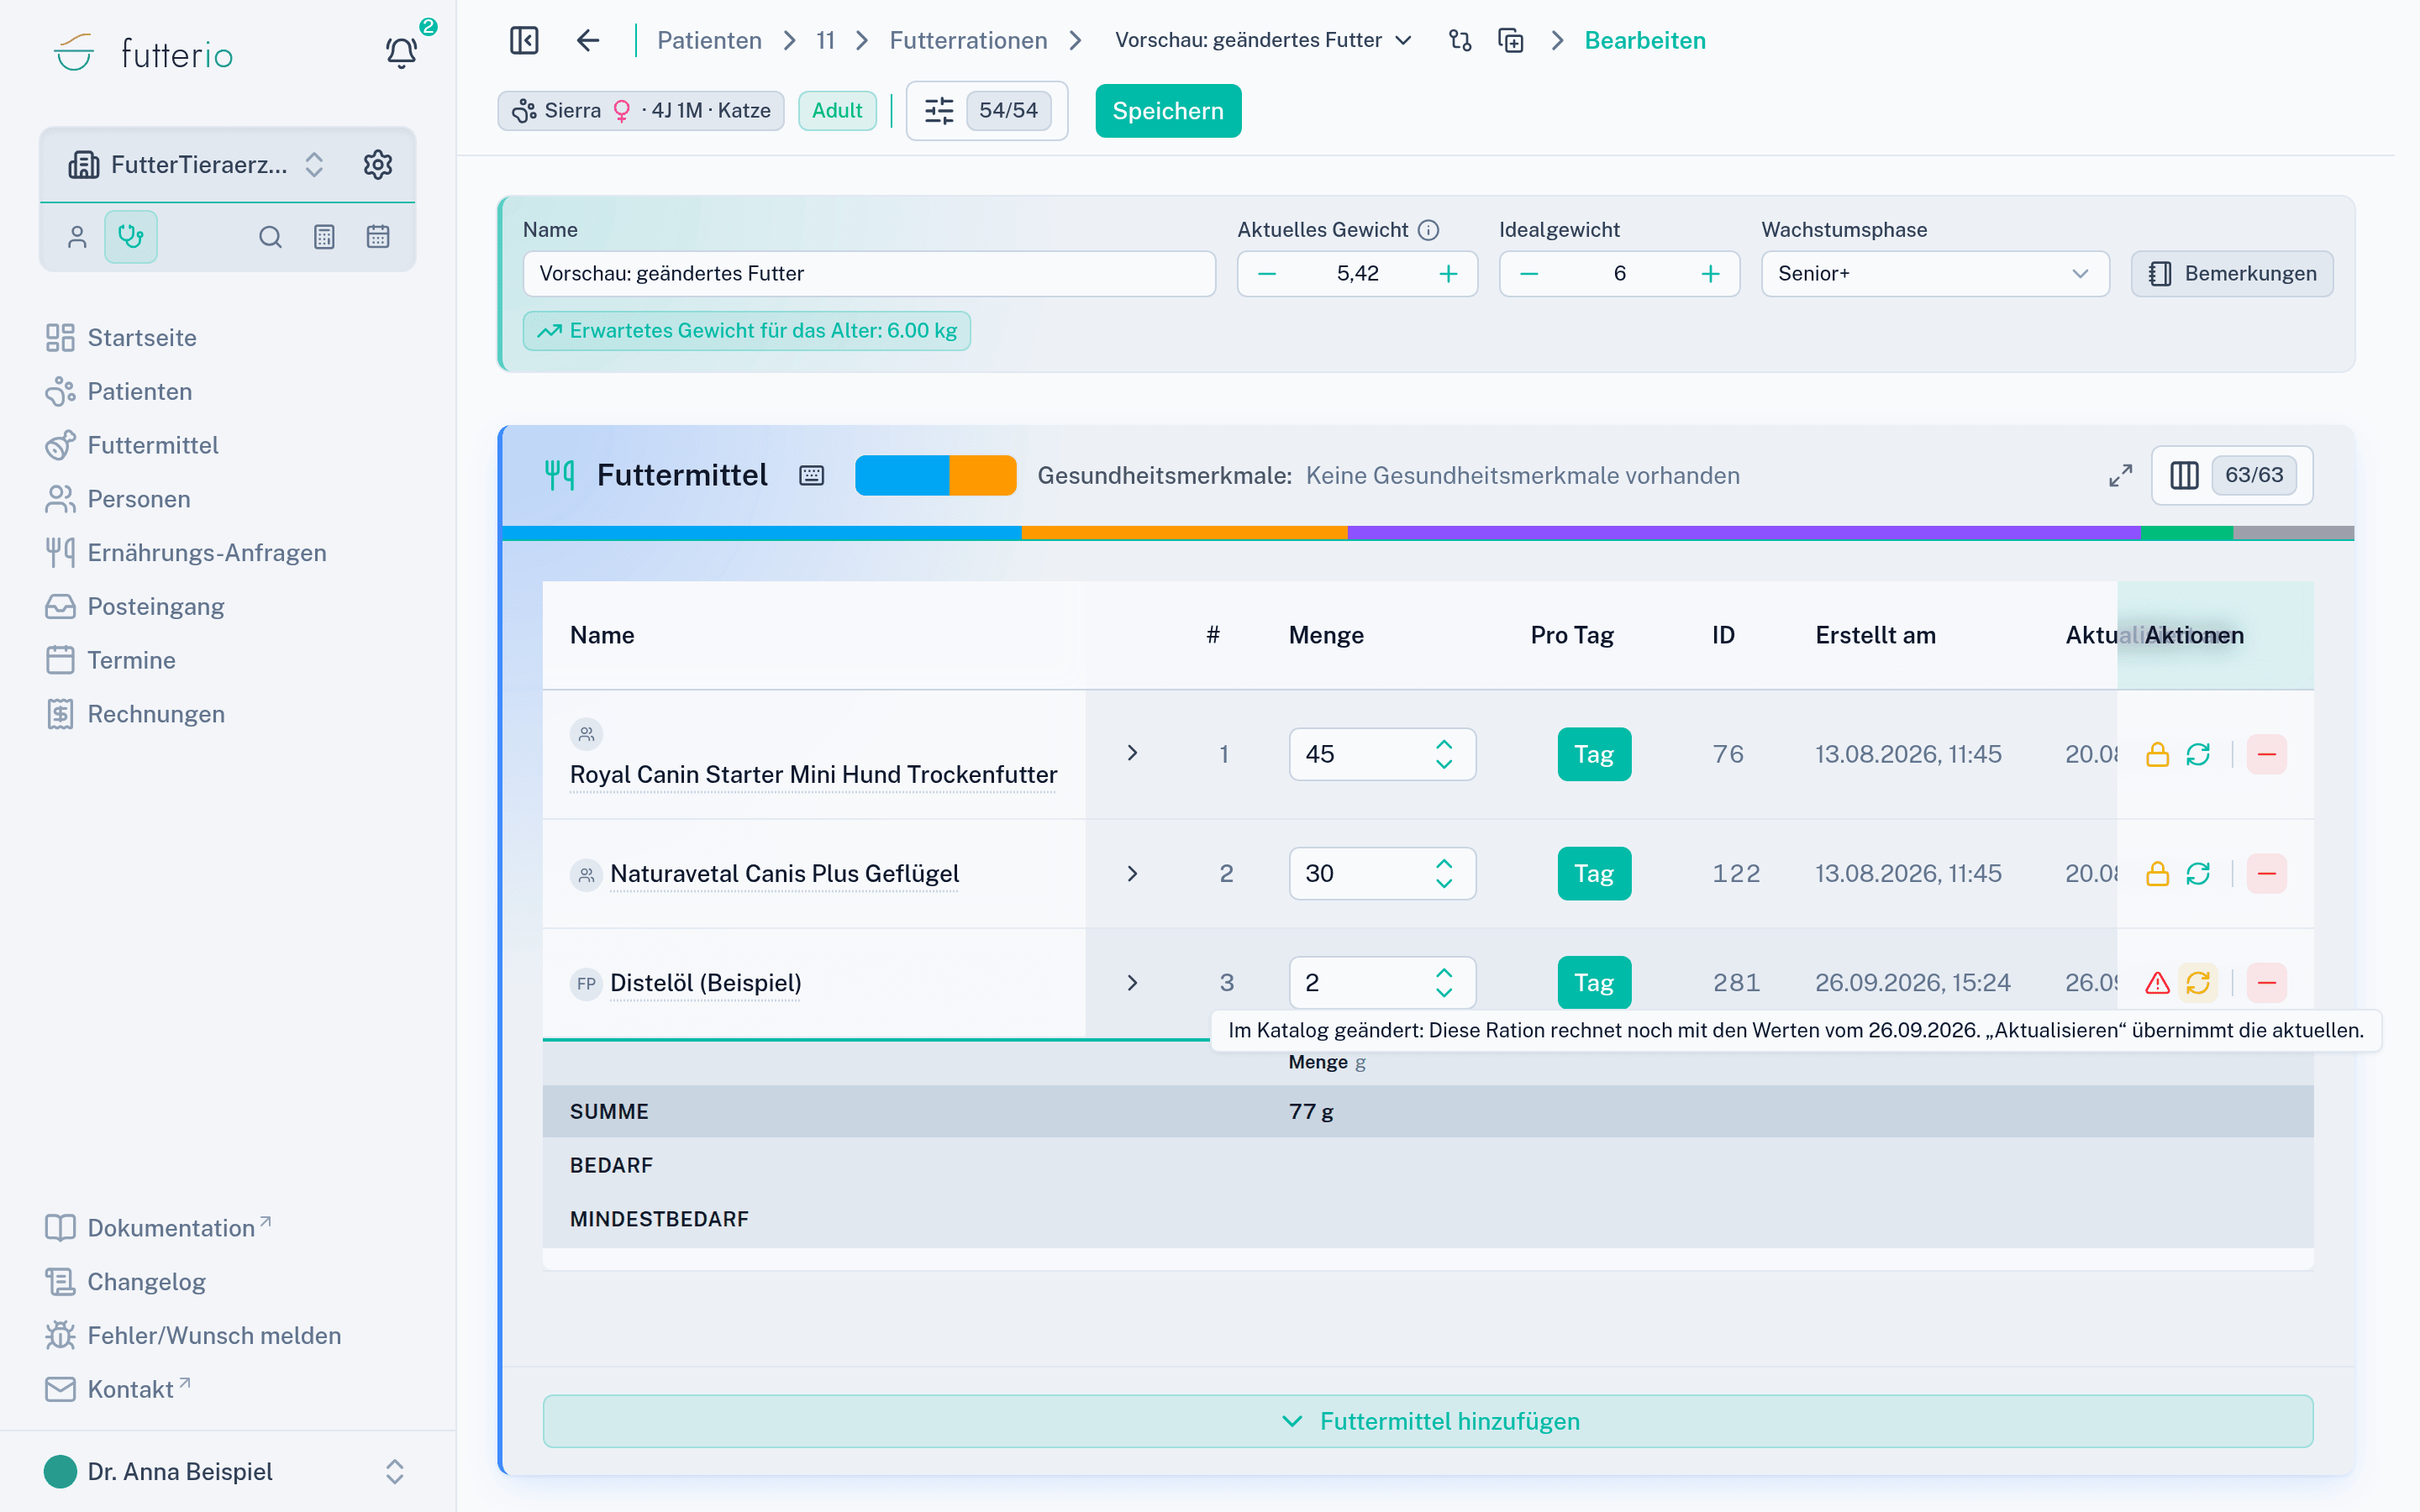Toggle lock on Naturavetal Canis Plus row

[2157, 873]
